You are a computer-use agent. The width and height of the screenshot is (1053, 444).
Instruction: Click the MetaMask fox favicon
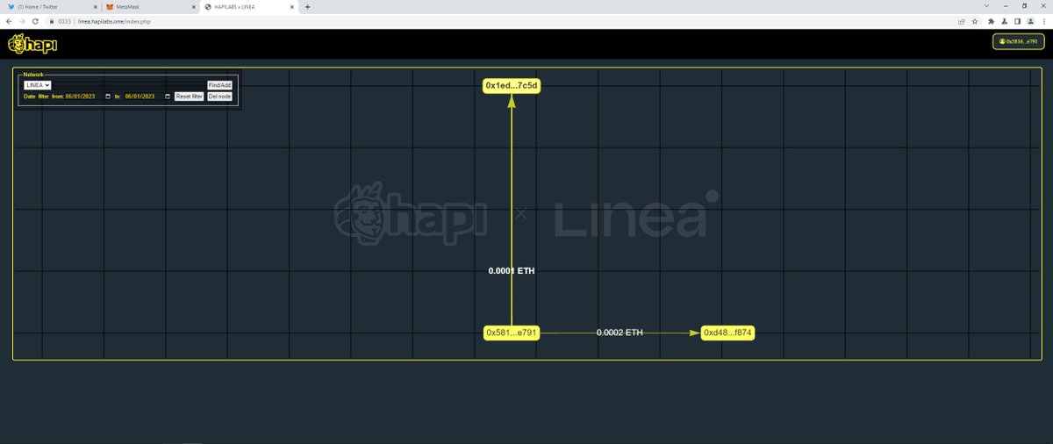[110, 6]
